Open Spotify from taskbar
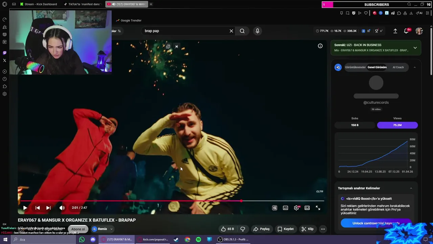 pos(199,240)
